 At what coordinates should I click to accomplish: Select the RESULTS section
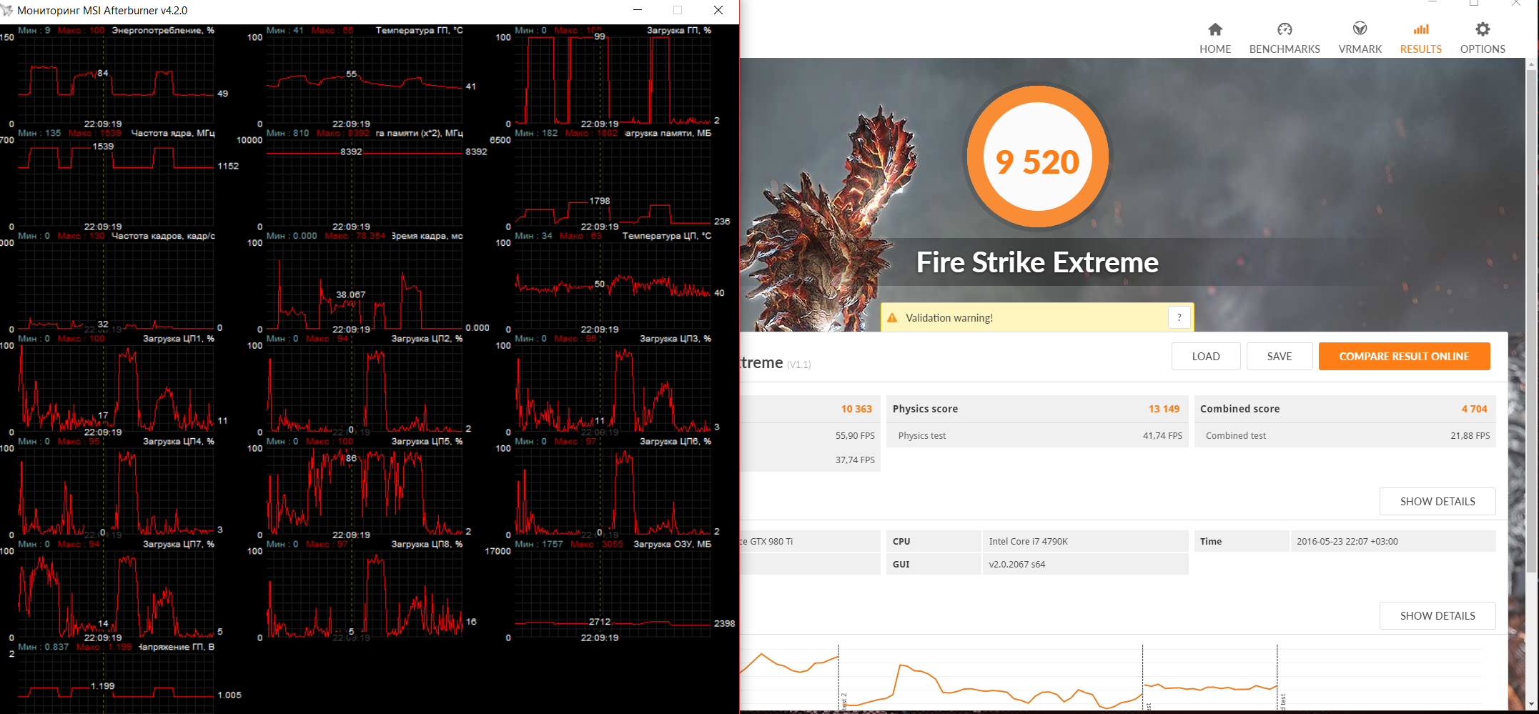1421,39
